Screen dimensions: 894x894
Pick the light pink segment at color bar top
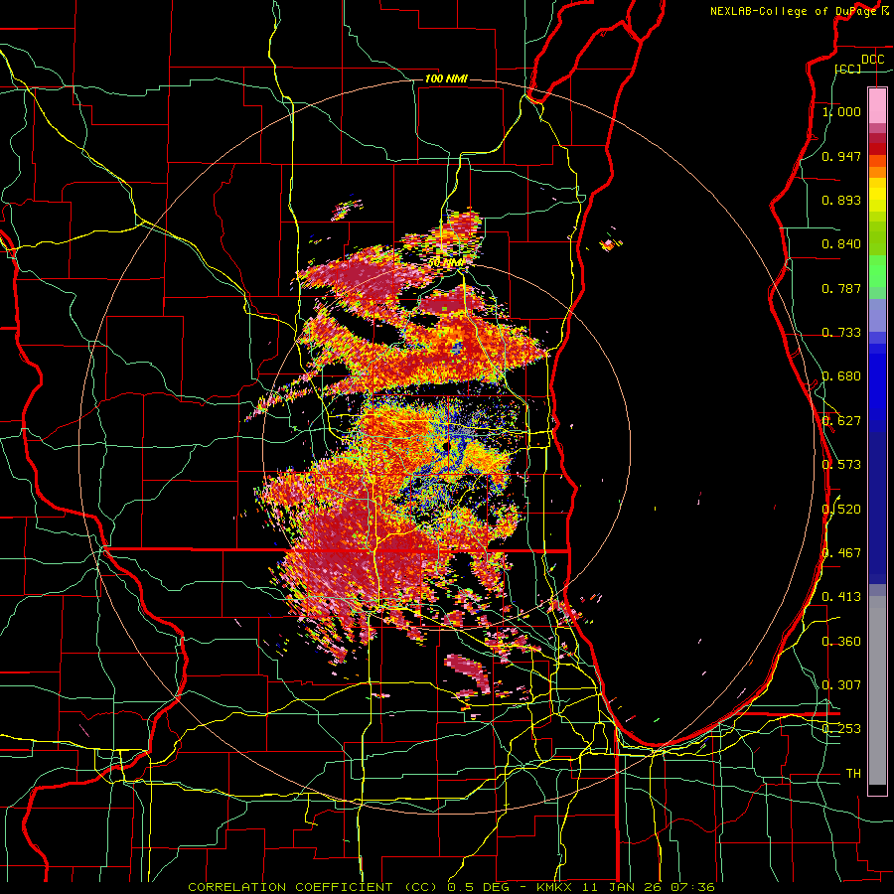[x=877, y=105]
